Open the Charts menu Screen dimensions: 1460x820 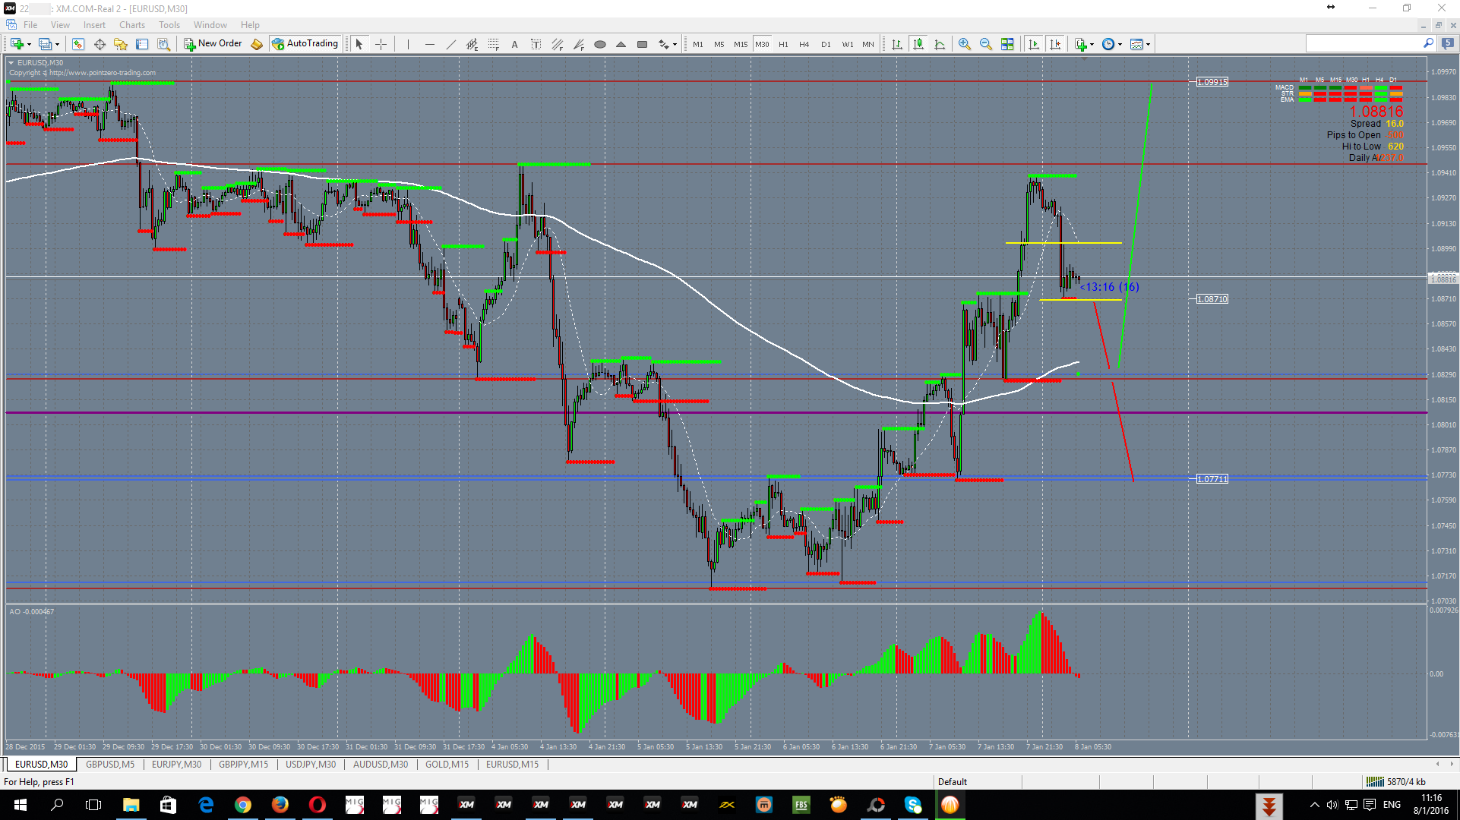click(x=131, y=25)
